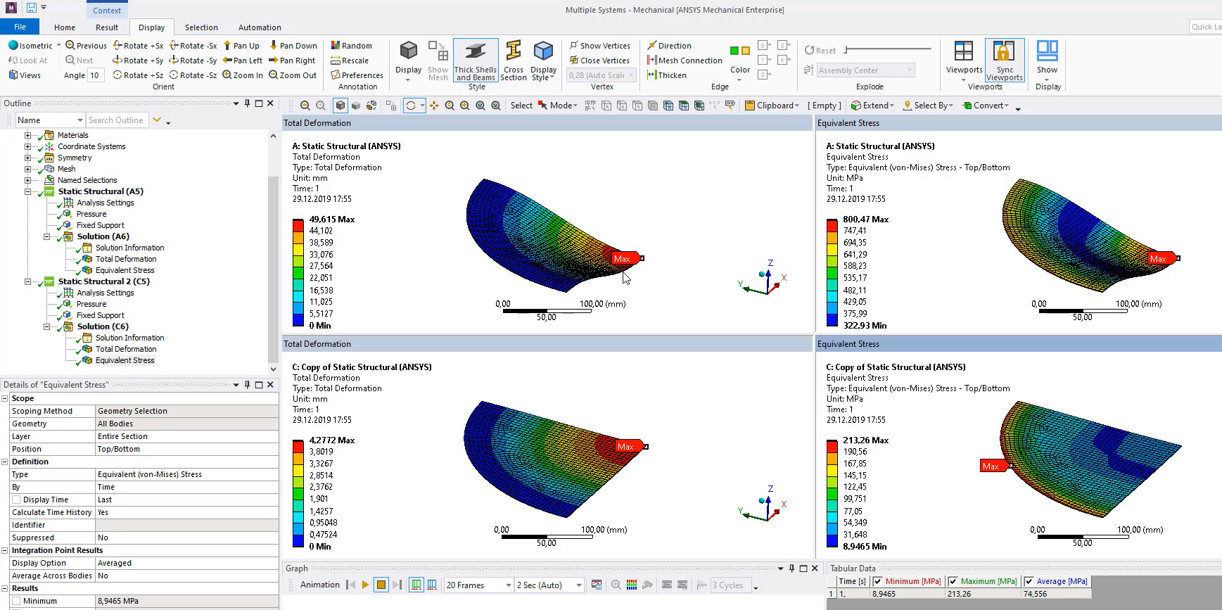
Task: Uncheck Average [MPa] column in Tabular Data
Action: (x=1029, y=581)
